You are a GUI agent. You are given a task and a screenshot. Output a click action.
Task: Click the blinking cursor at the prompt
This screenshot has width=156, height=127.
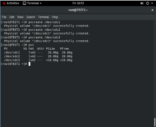[x=30, y=64]
